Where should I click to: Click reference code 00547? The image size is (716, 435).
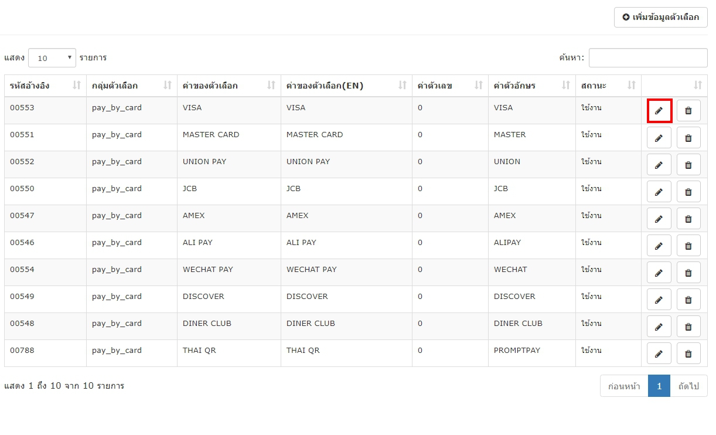click(22, 216)
